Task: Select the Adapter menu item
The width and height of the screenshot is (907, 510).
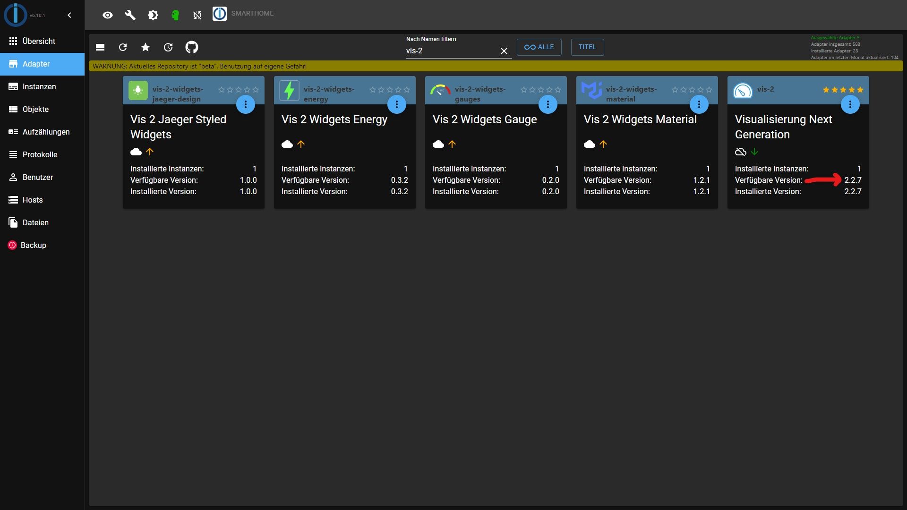Action: click(43, 64)
